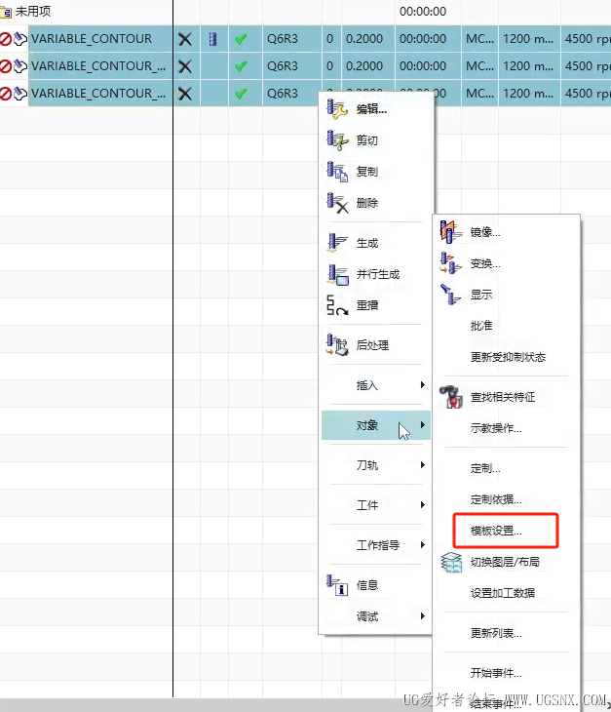Click the 复制 copy icon
This screenshot has height=712, width=611.
(337, 172)
